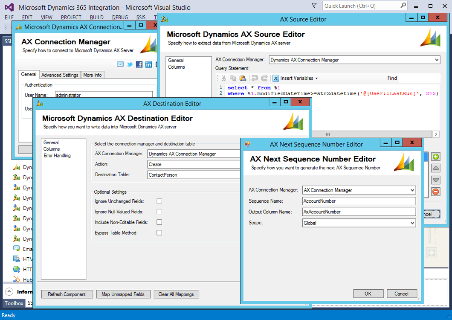Open the SSIS menu
Image resolution: width=452 pixels, height=320 pixels.
141,17
